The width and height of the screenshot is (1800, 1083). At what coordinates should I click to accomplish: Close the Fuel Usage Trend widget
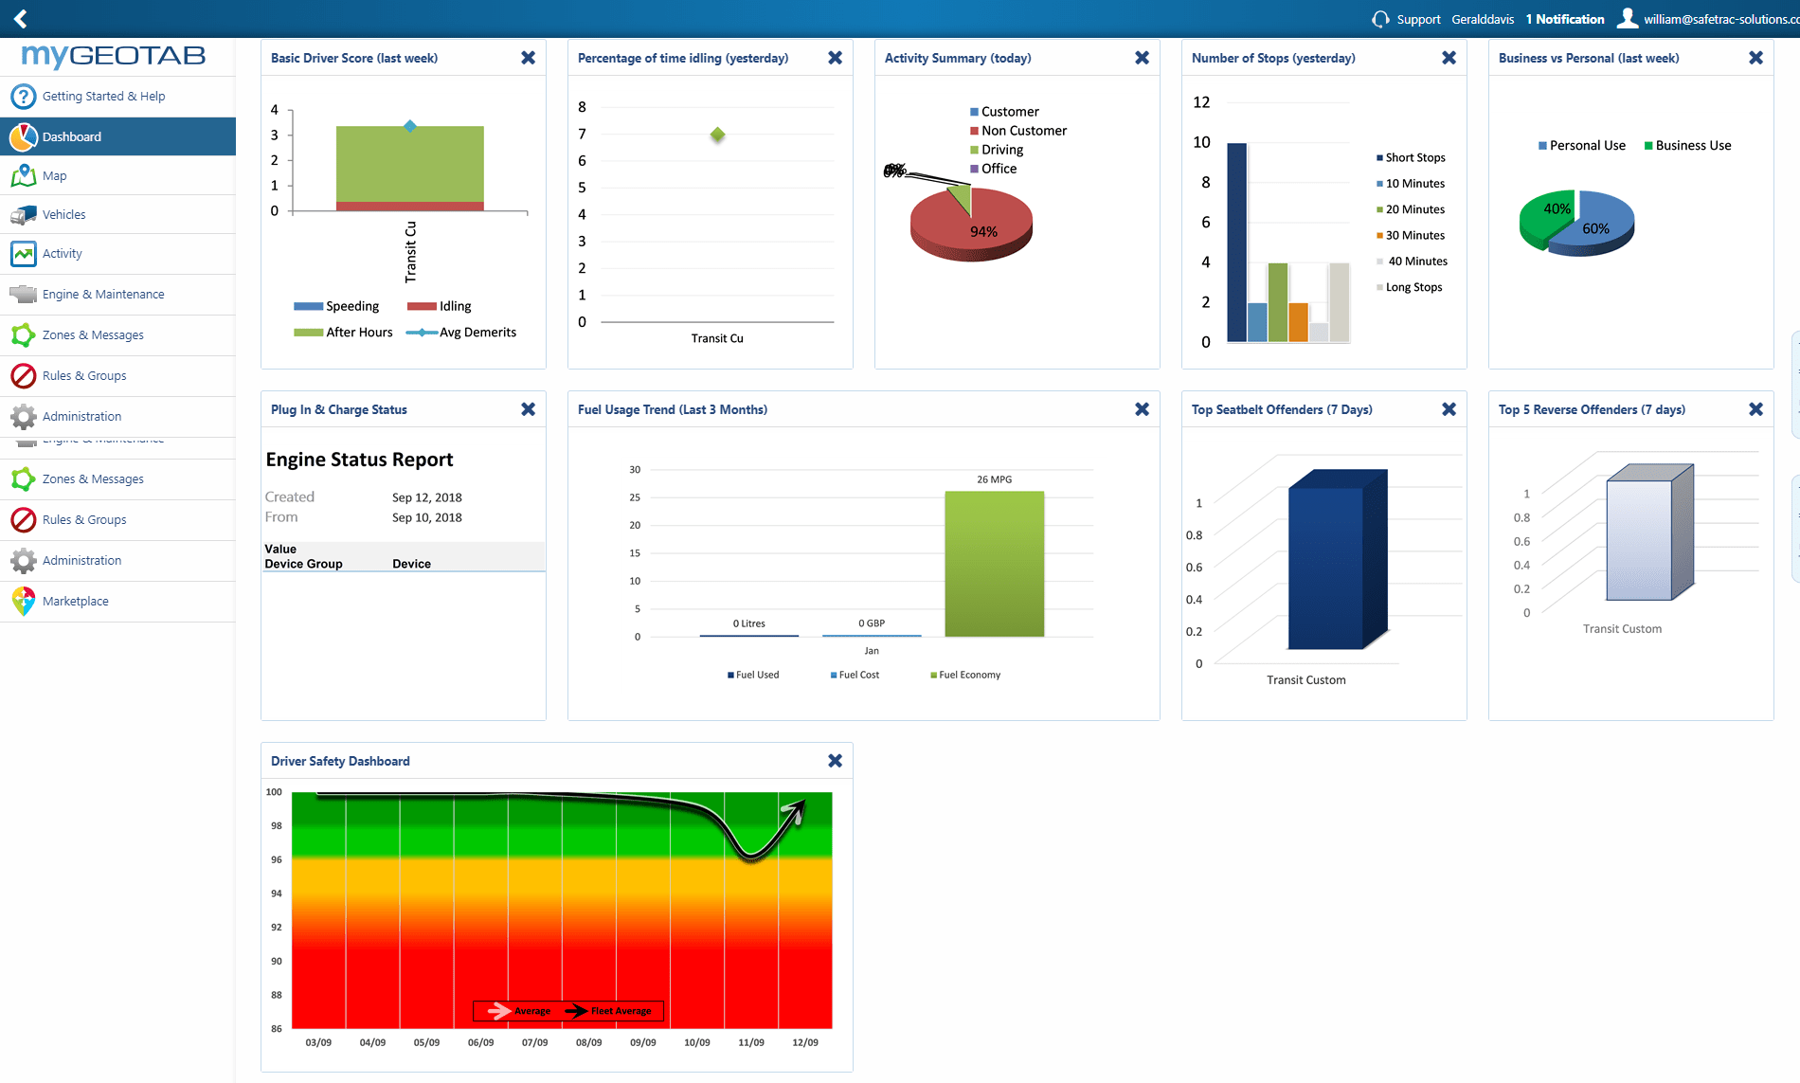point(1143,409)
